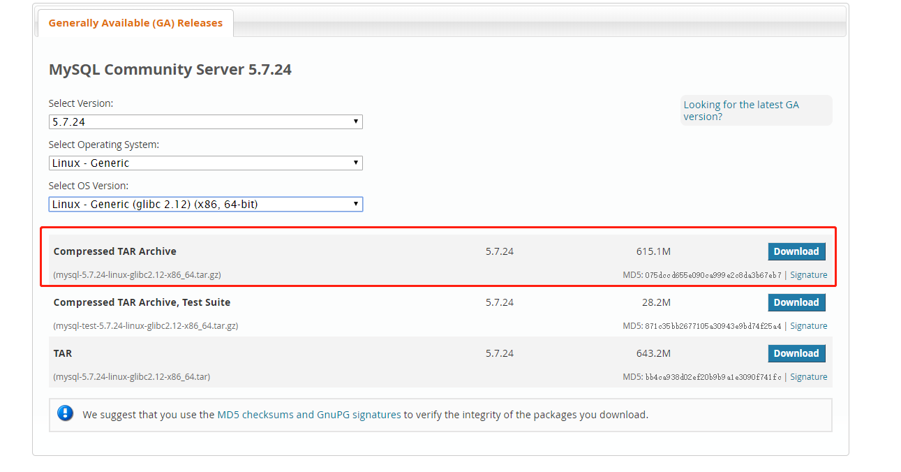
Task: Download the Compressed TAR Archive 615.1M
Action: 796,251
